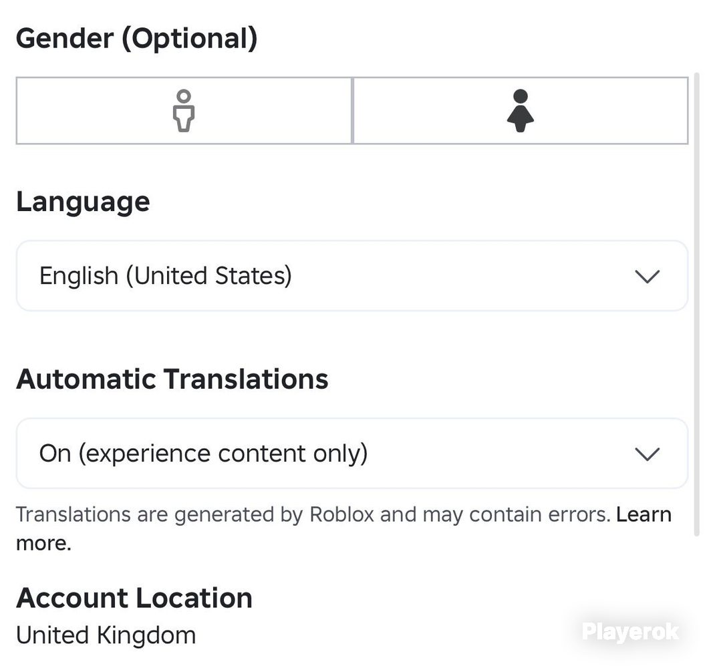Click the divider between gender options
The image size is (705, 668).
coord(353,111)
